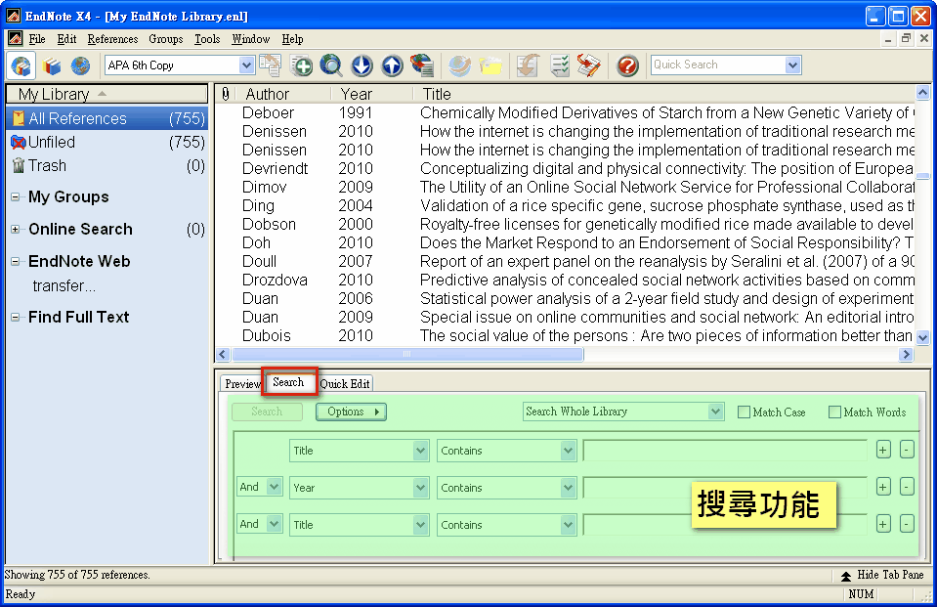Click the reference list vertical scroll down arrow
This screenshot has width=937, height=607.
click(922, 337)
